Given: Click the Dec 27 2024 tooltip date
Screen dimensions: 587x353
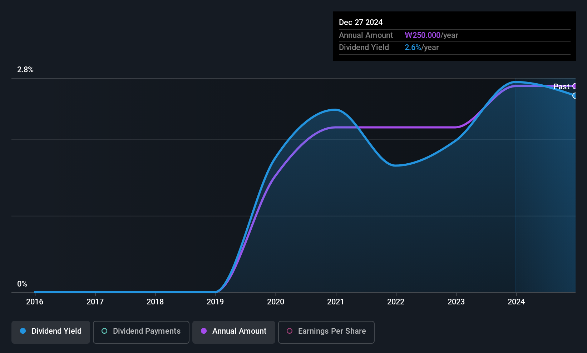Looking at the screenshot, I should pos(361,23).
